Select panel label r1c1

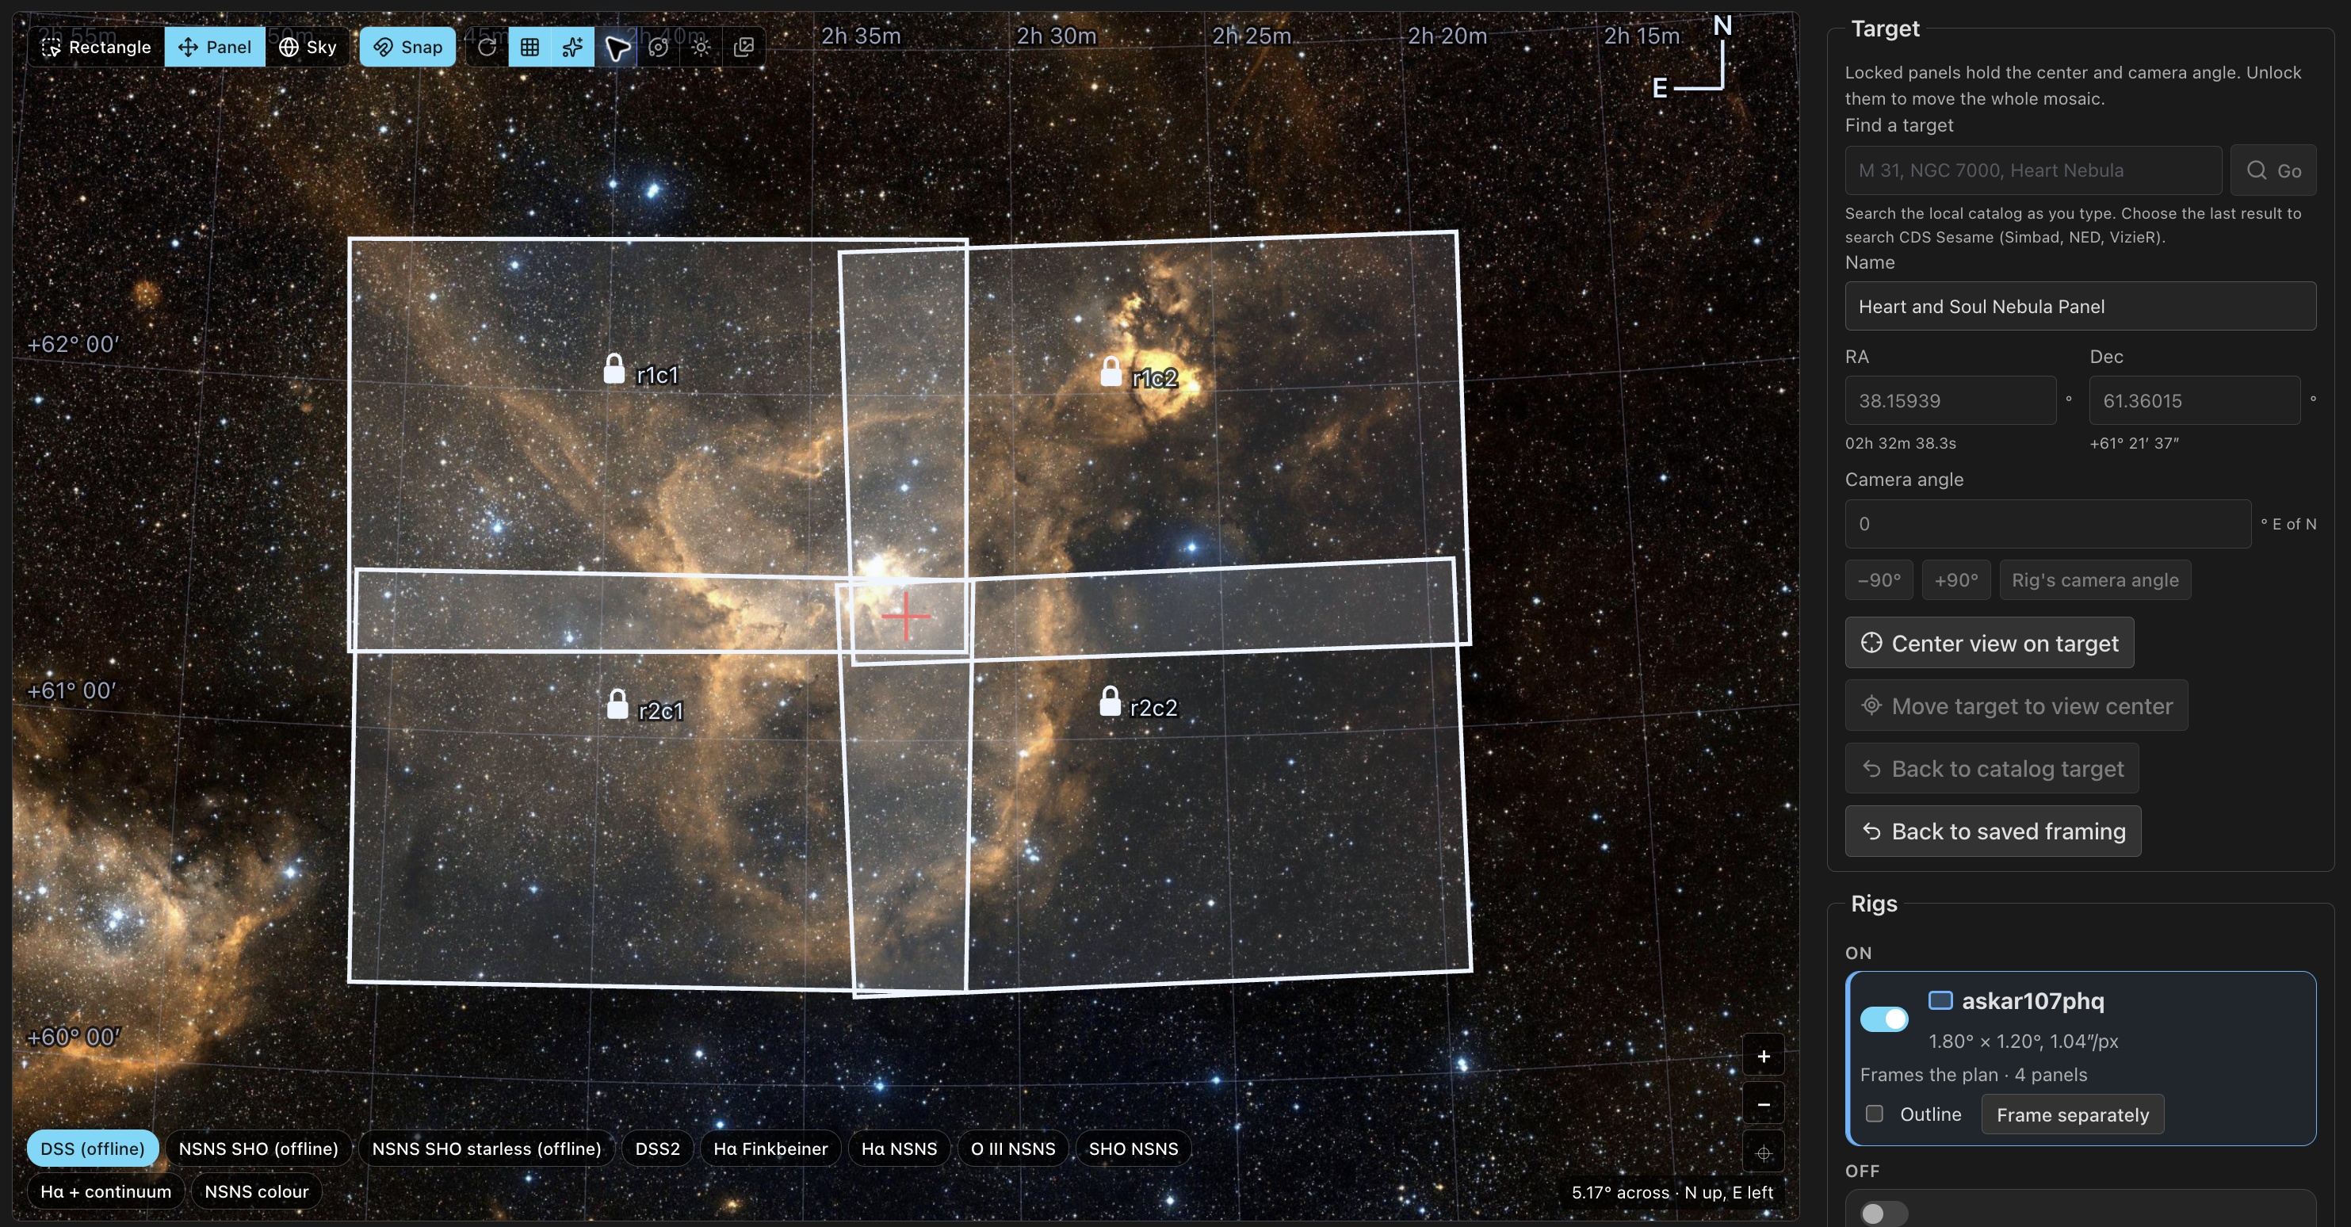tap(657, 374)
